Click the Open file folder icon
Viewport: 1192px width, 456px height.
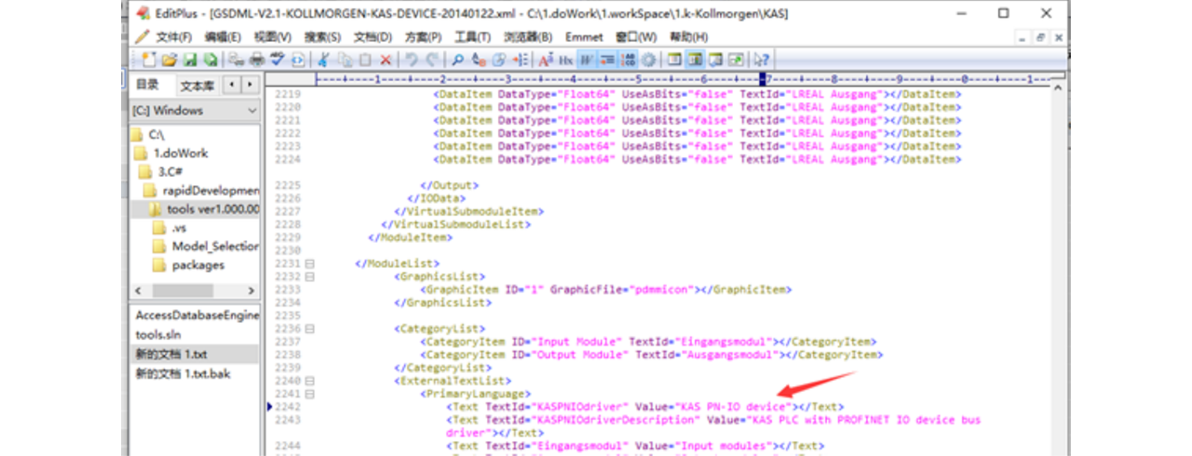(169, 60)
